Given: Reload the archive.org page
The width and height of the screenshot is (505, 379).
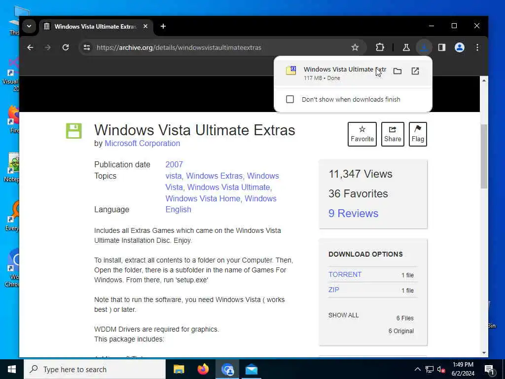Looking at the screenshot, I should pos(66,47).
